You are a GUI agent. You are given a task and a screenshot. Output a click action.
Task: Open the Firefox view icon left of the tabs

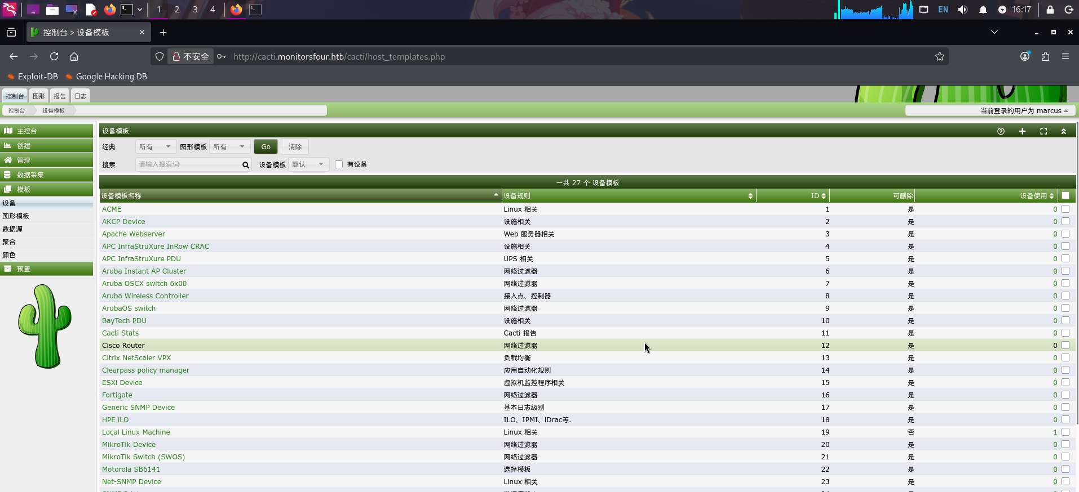pyautogui.click(x=11, y=33)
